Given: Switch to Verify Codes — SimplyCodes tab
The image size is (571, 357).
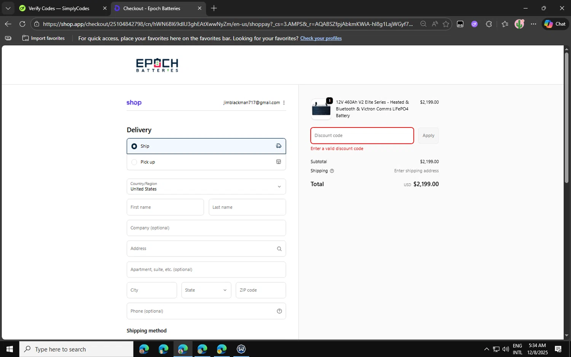Looking at the screenshot, I should 59,8.
